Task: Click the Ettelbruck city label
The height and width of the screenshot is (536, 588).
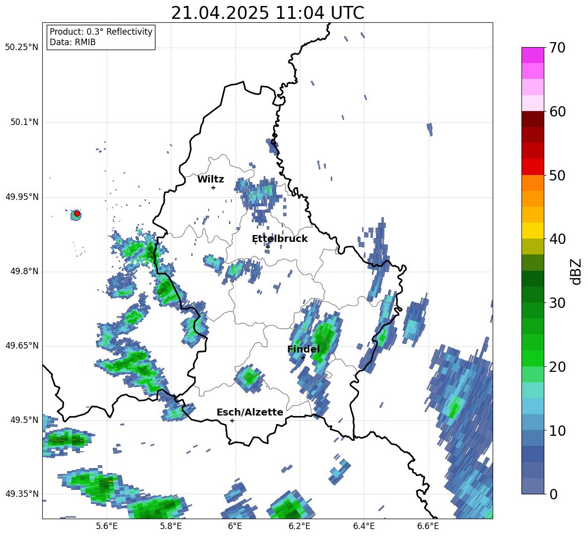Action: (x=280, y=239)
